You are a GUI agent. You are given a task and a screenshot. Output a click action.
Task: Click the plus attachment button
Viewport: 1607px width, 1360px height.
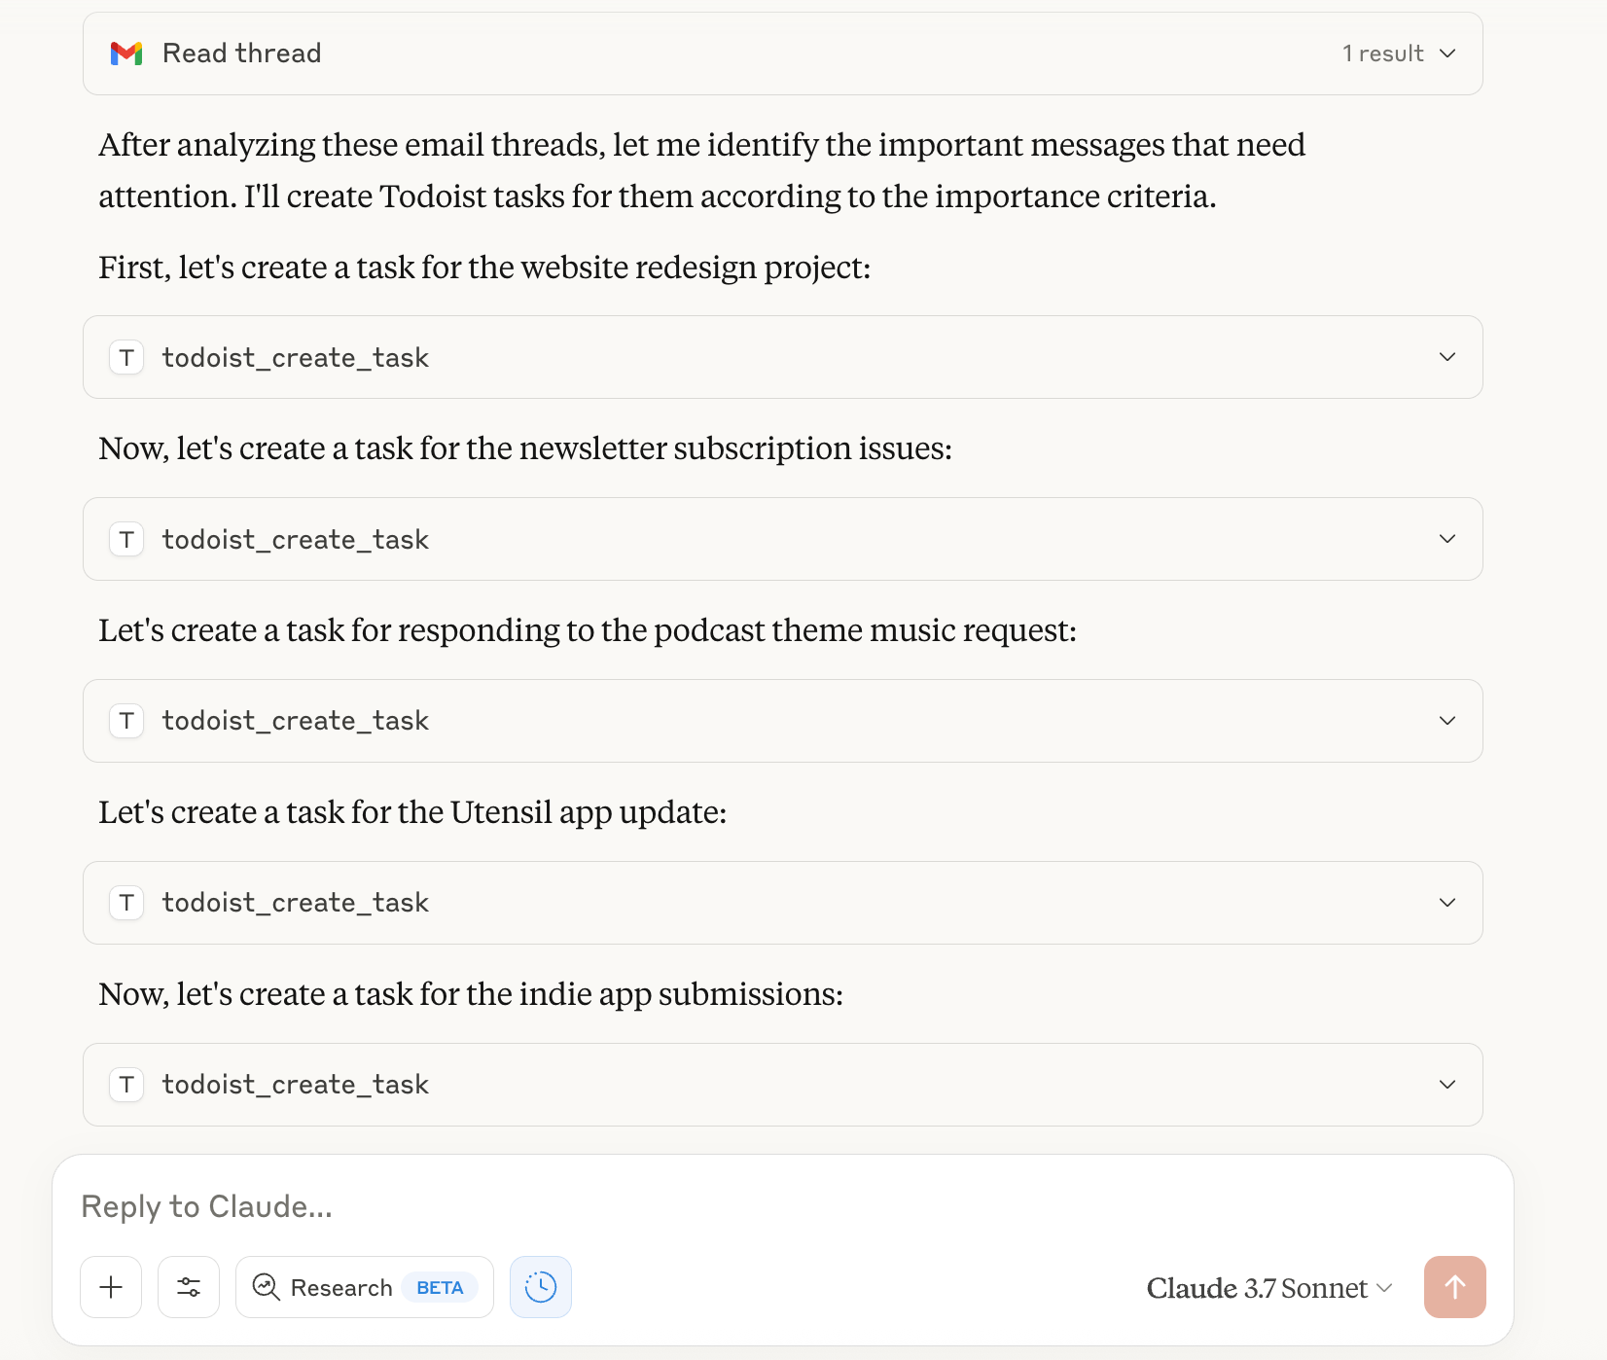pos(111,1287)
